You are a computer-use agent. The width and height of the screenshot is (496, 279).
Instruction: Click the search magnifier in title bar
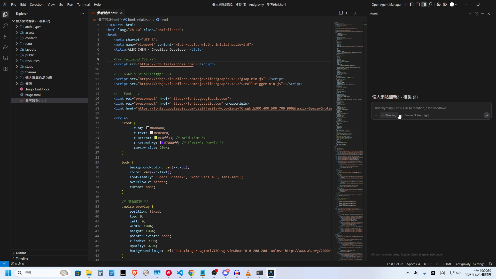[430, 4]
